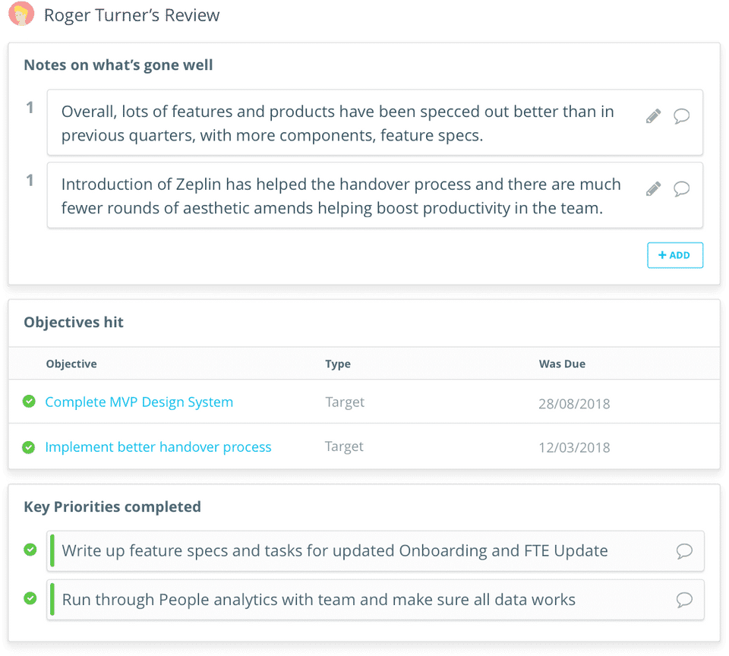Select People analytics priority row
Image resolution: width=729 pixels, height=656 pixels.
(x=318, y=600)
